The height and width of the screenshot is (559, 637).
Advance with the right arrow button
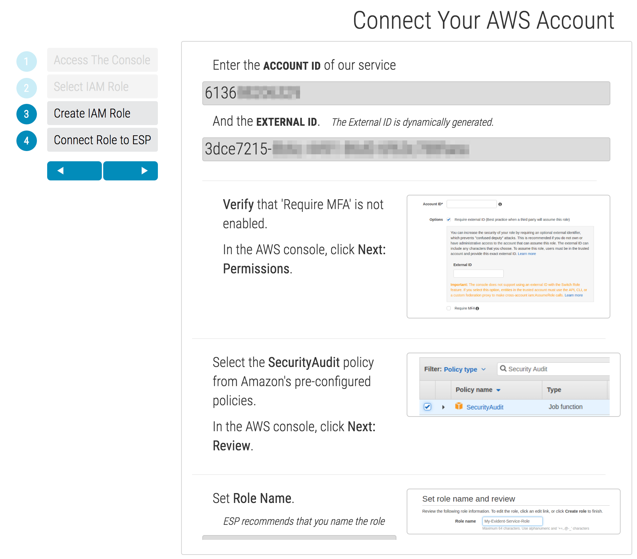click(131, 171)
